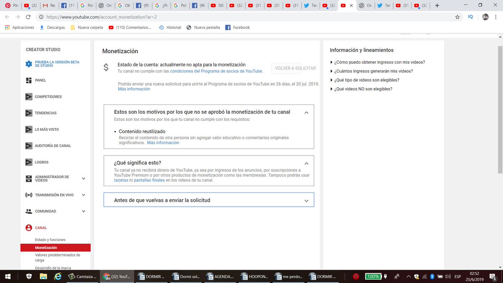Expand '¿Cuántos ingresos generarán mis videos?'
503x283 pixels.
[372, 71]
